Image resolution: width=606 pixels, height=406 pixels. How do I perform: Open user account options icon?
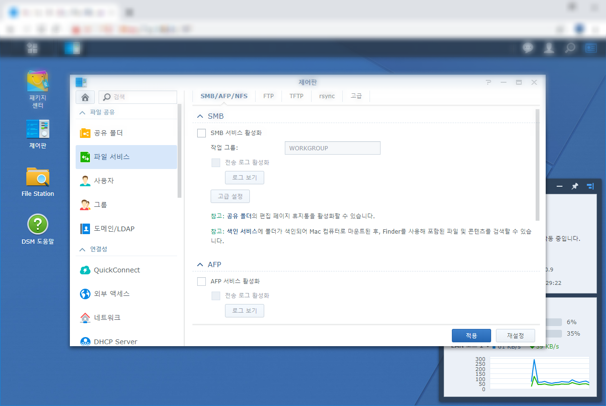pyautogui.click(x=549, y=48)
